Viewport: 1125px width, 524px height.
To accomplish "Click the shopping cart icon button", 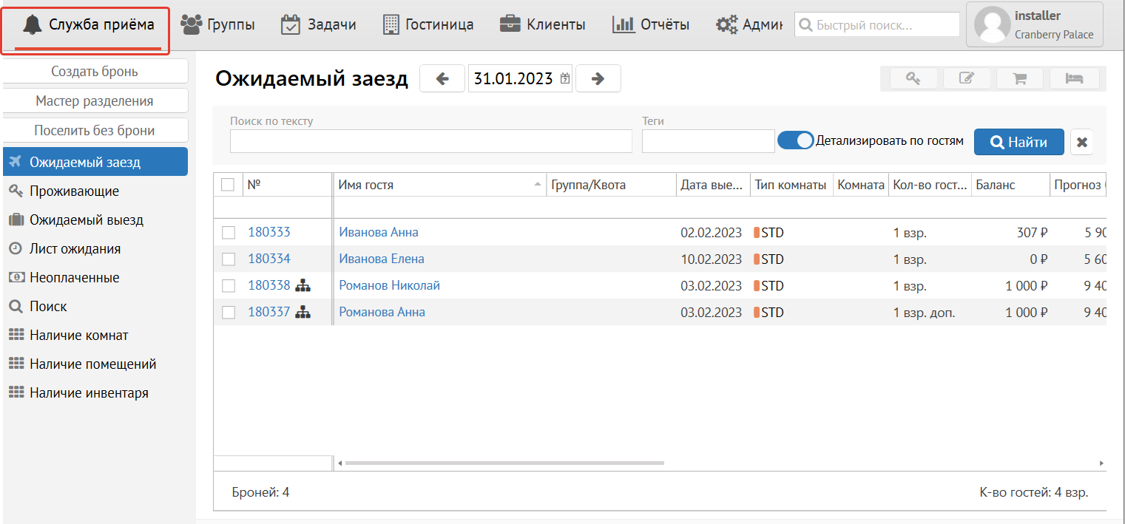I will (x=1019, y=78).
